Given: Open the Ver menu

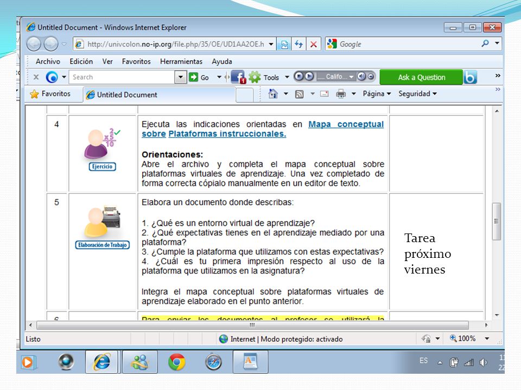Looking at the screenshot, I should tap(107, 61).
